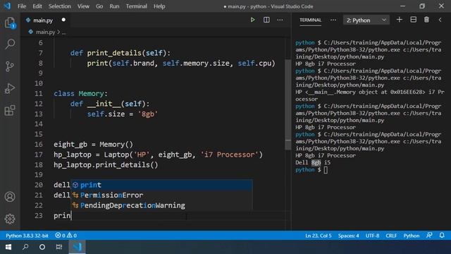The width and height of the screenshot is (451, 254).
Task: Open the Accounts menu icon
Action: [x=10, y=197]
